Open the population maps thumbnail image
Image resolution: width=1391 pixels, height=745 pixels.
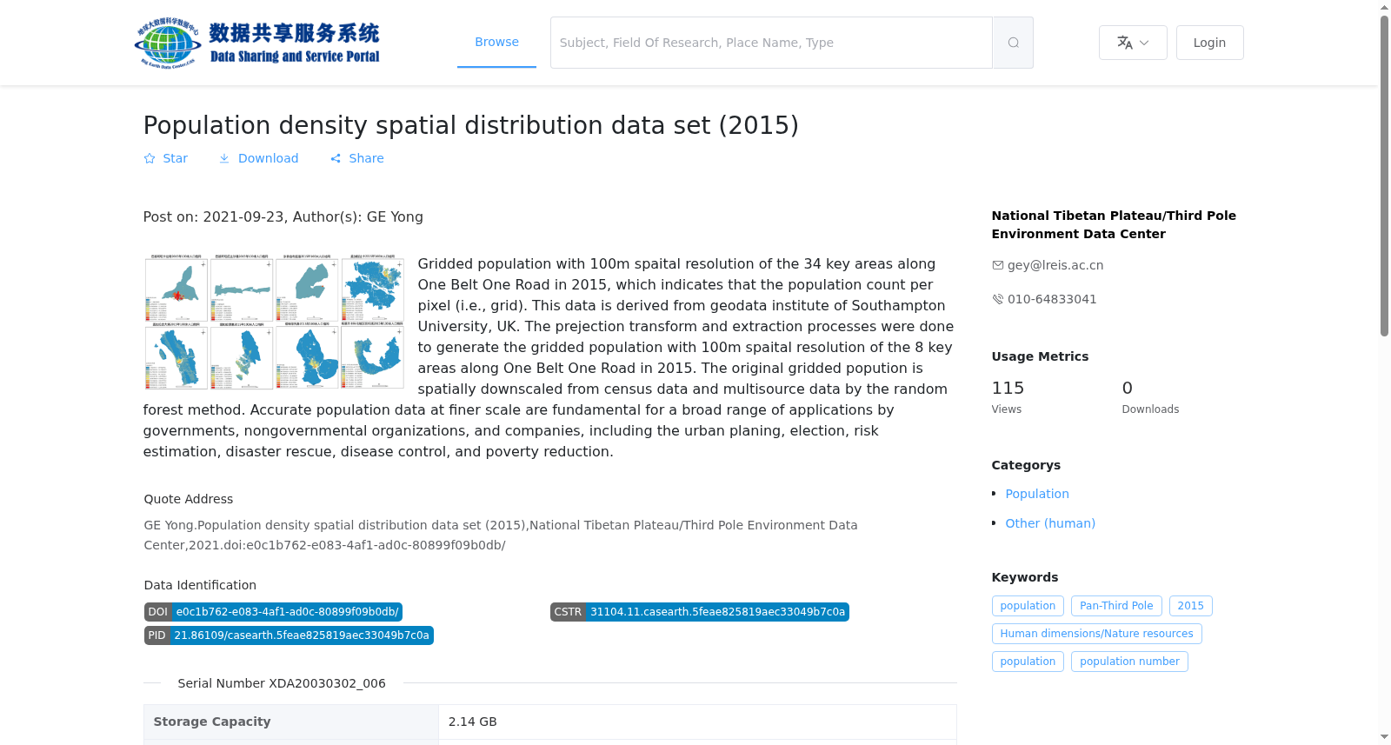[274, 322]
